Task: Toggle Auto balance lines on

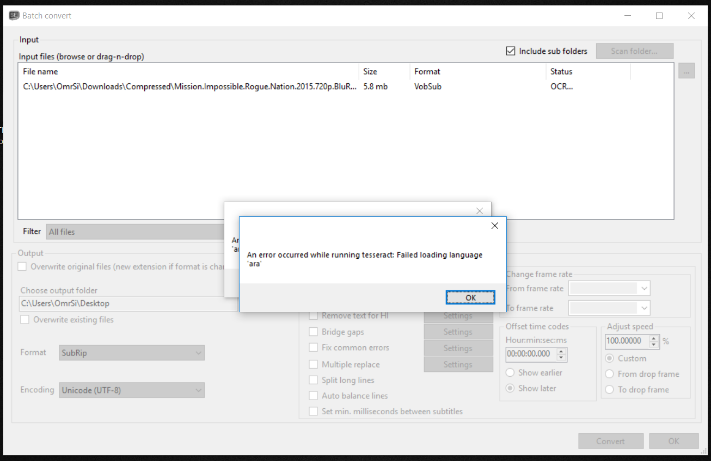Action: 314,396
